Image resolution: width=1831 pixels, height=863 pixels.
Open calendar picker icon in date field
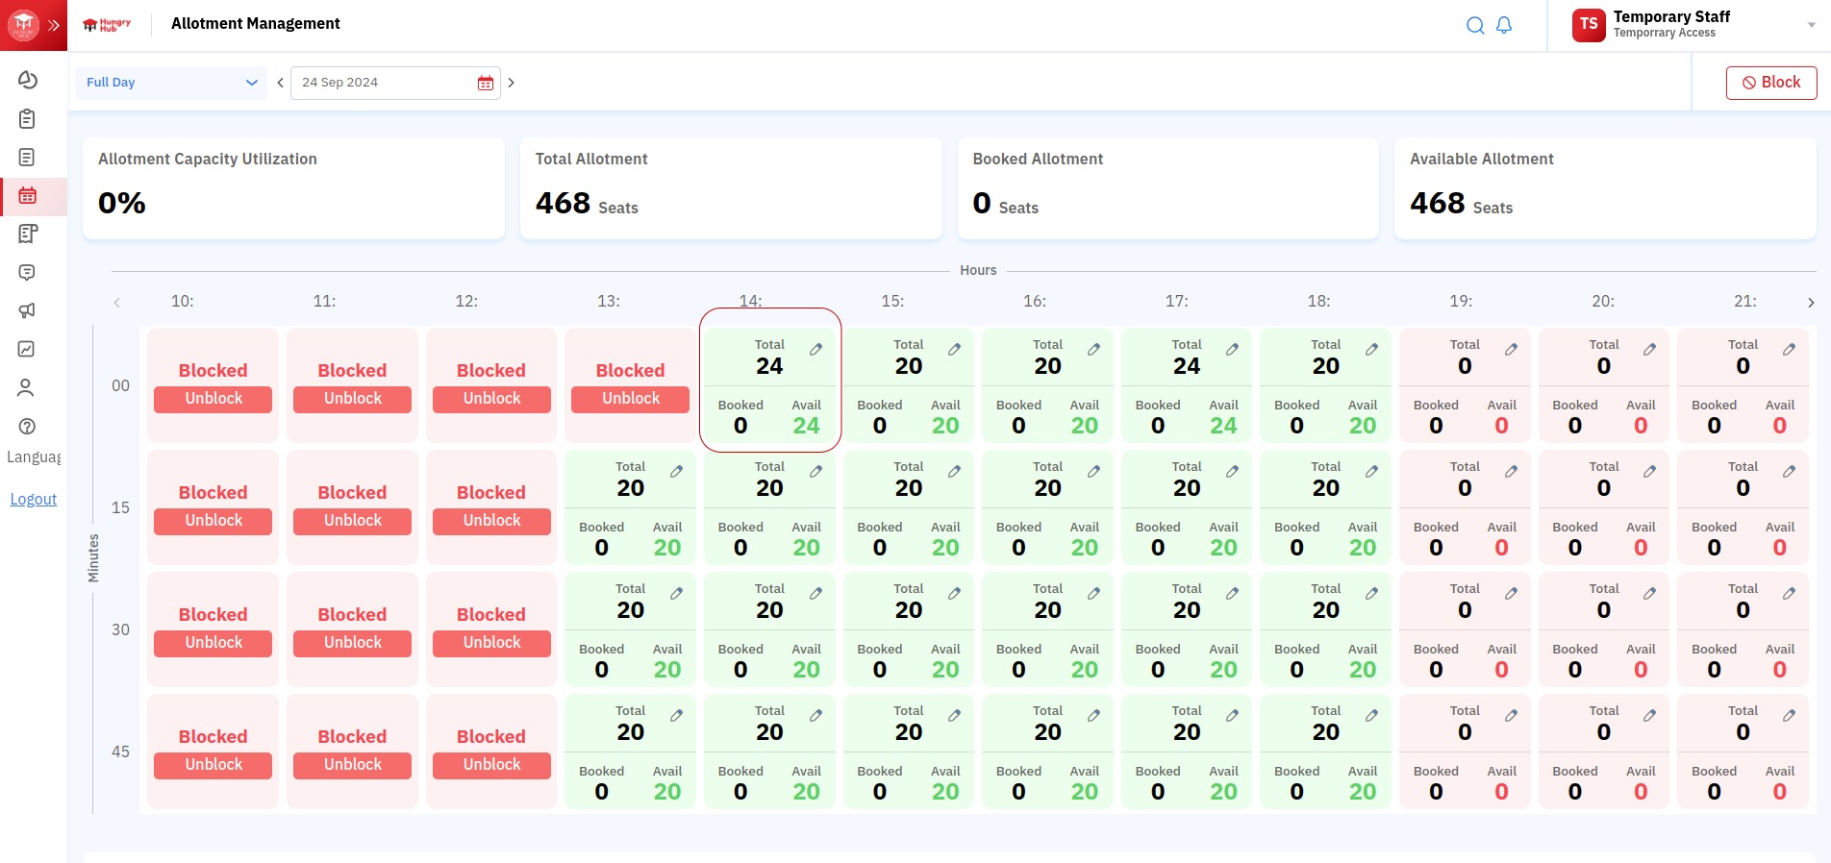pos(486,84)
